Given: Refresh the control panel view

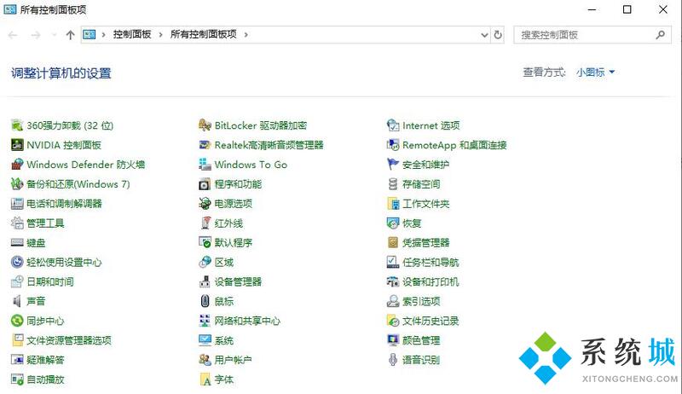Looking at the screenshot, I should click(498, 35).
